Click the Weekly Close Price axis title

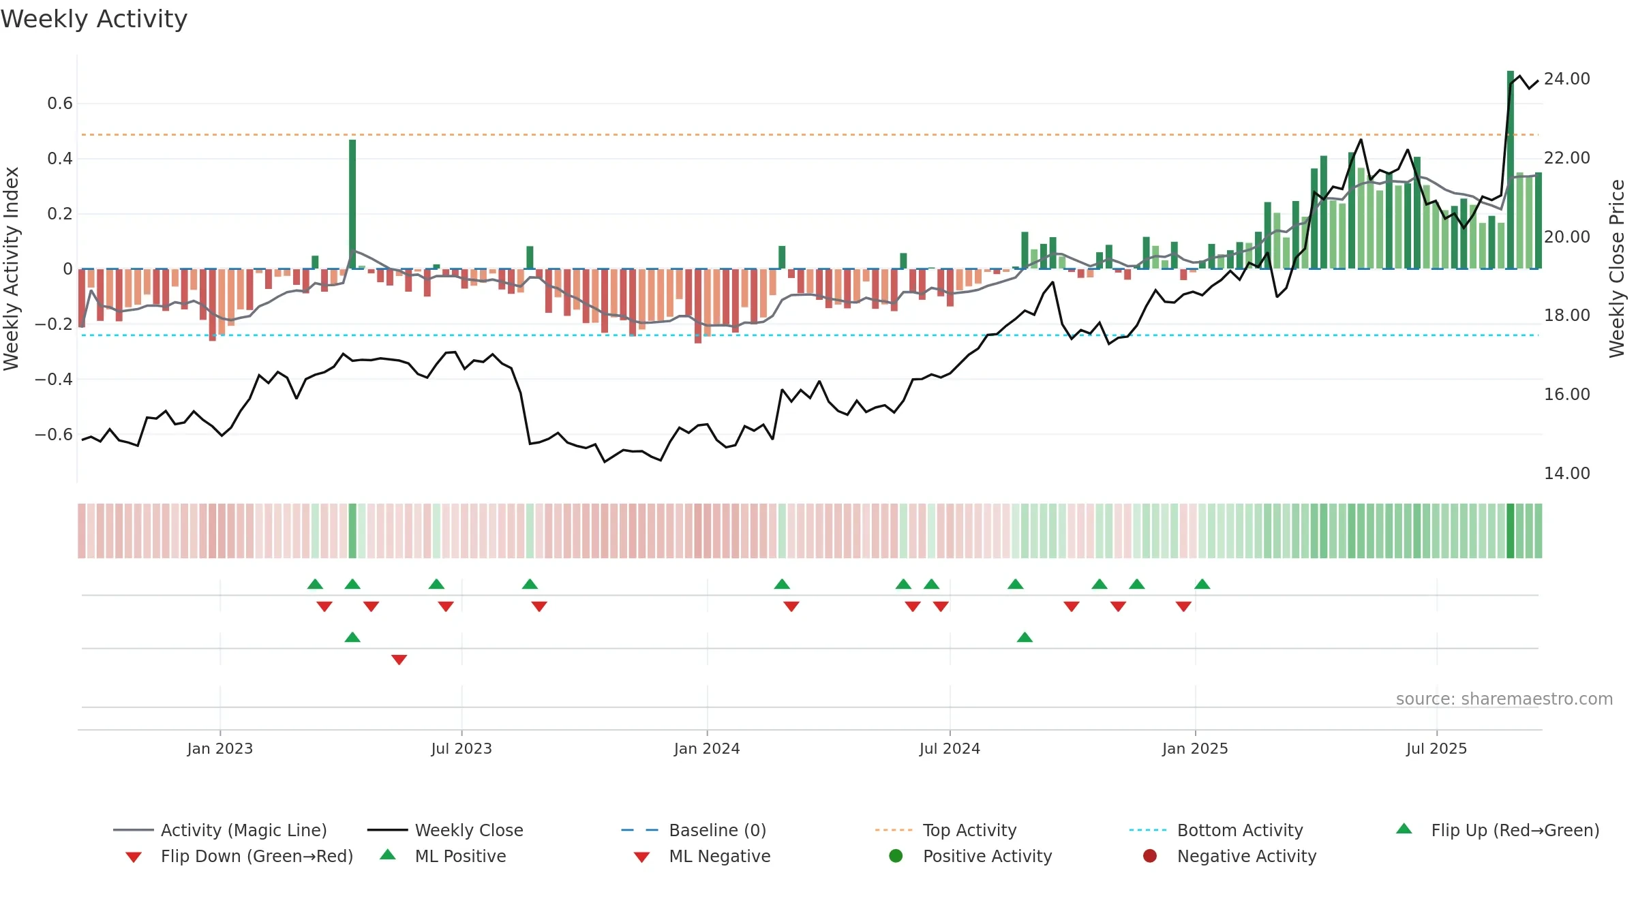click(x=1617, y=269)
